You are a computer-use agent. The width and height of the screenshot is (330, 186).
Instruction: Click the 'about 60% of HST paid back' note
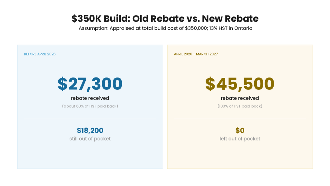point(90,106)
